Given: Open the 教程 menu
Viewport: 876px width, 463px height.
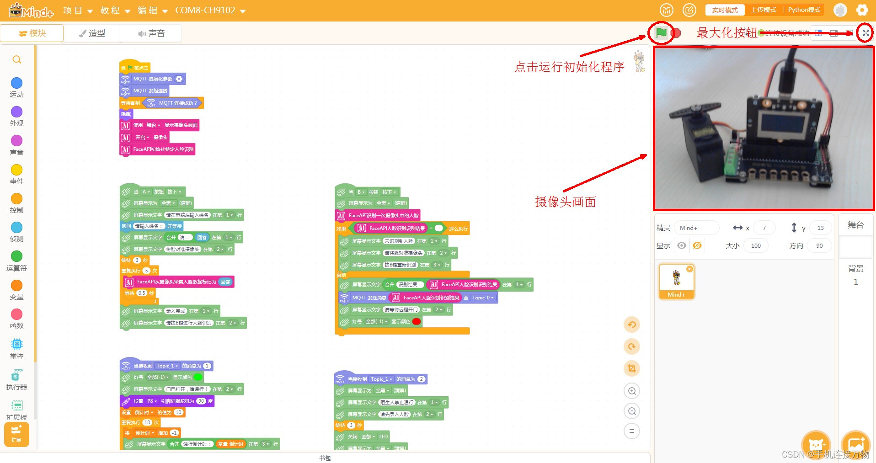Looking at the screenshot, I should [x=115, y=11].
